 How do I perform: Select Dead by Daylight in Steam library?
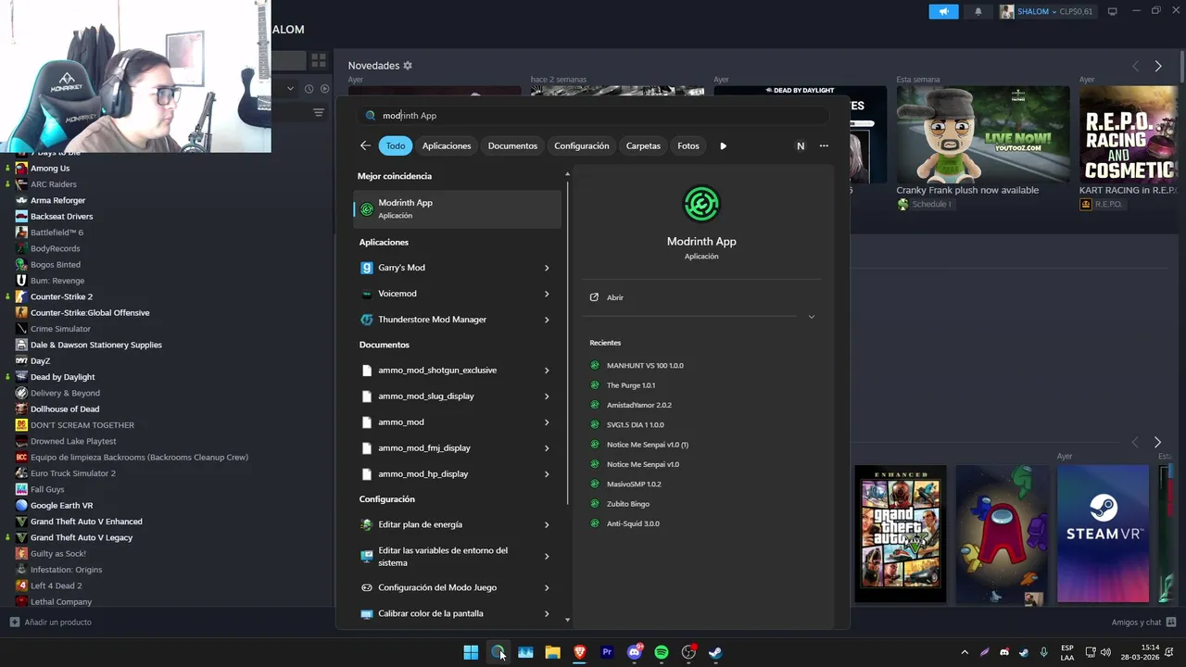pyautogui.click(x=62, y=377)
